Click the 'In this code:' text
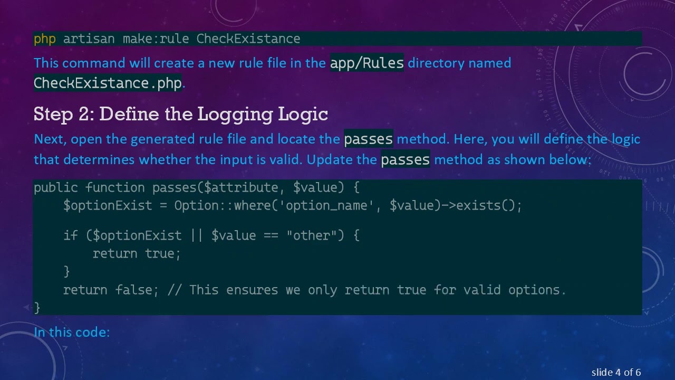Viewport: 675px width, 380px height. click(72, 332)
